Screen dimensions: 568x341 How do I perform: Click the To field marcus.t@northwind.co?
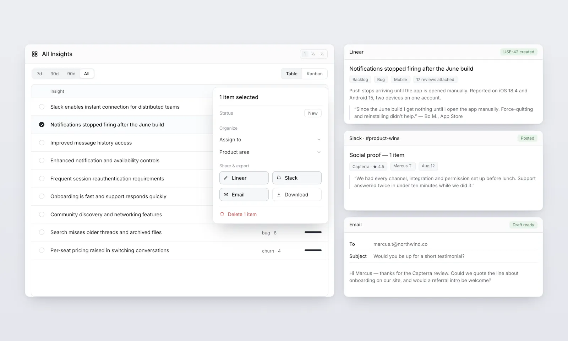(443, 244)
